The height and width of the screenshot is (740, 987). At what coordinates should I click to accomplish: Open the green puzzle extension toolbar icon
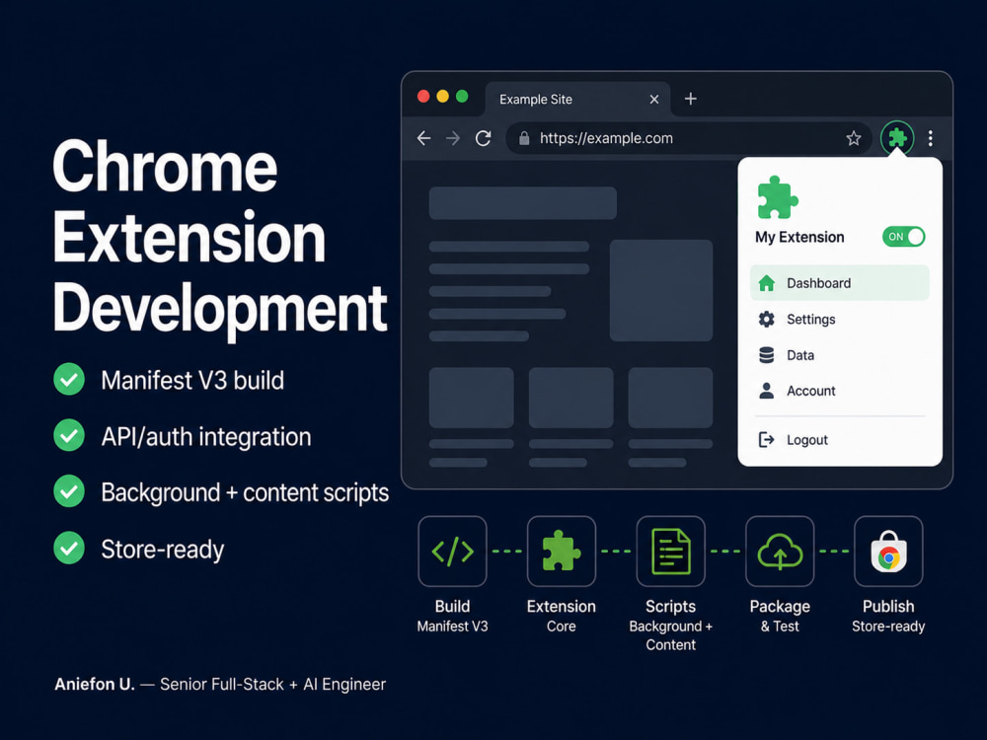(897, 137)
